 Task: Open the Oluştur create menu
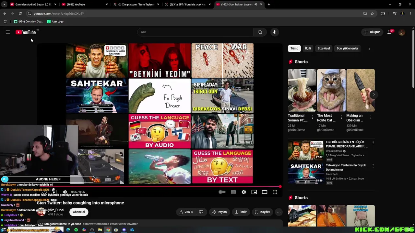(x=372, y=32)
